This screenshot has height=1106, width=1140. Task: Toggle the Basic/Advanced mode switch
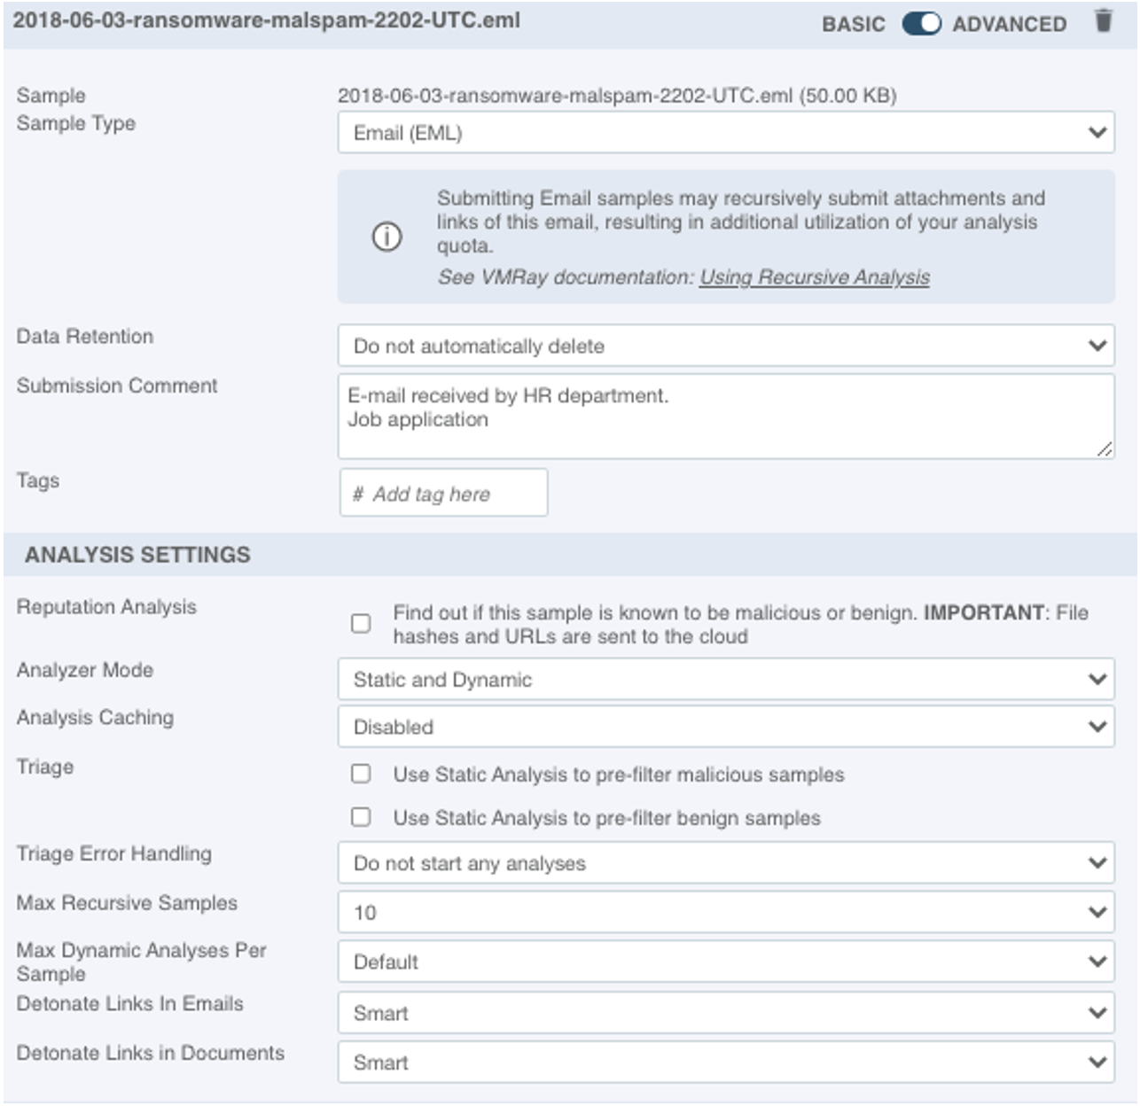[x=921, y=24]
